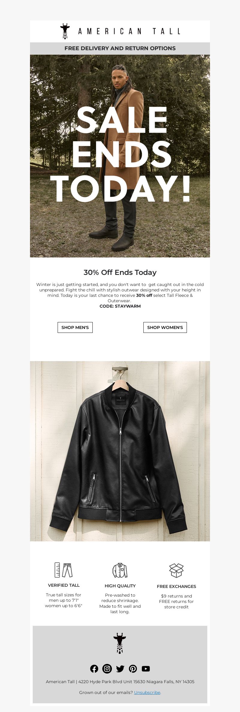Open the Twitter bird icon

pos(120,669)
